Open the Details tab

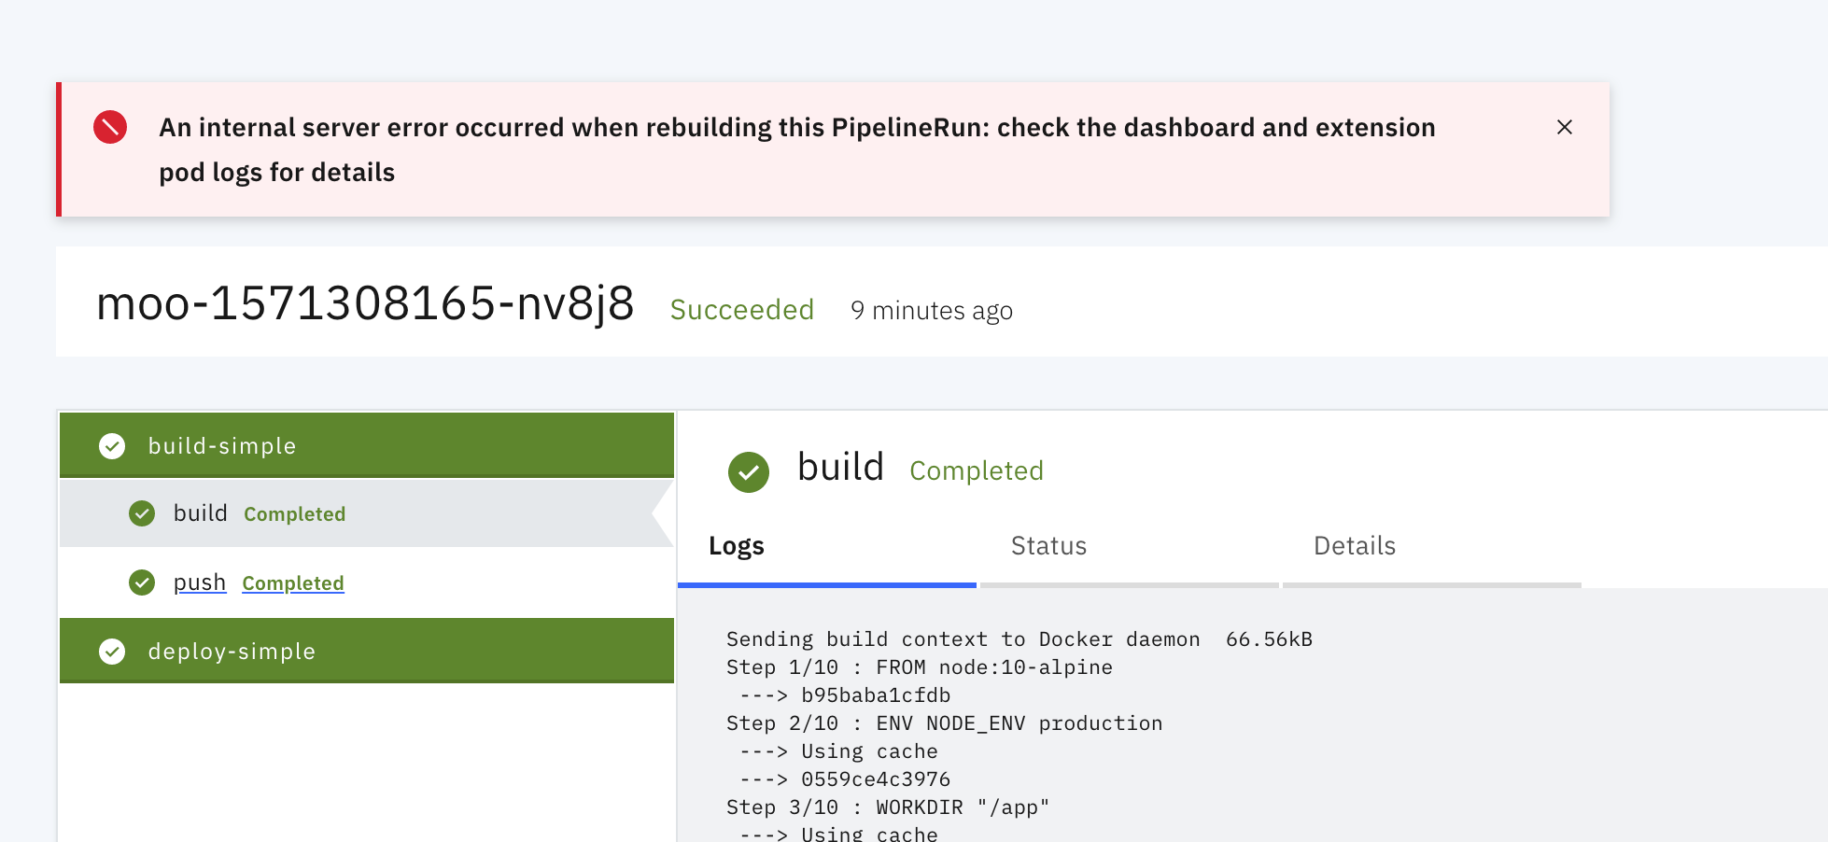1354,545
